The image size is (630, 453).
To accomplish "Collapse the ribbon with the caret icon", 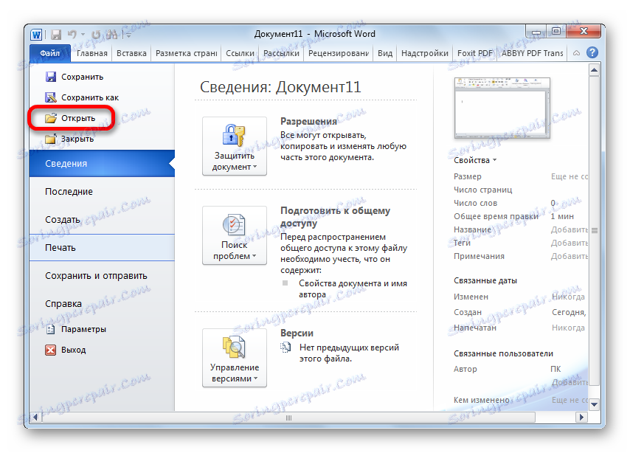I will click(x=576, y=53).
